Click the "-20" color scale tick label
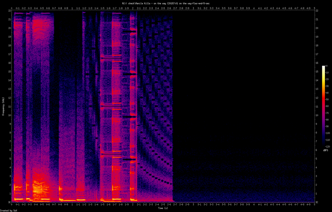Viewport: 332px width, 212px height. (x=327, y=79)
